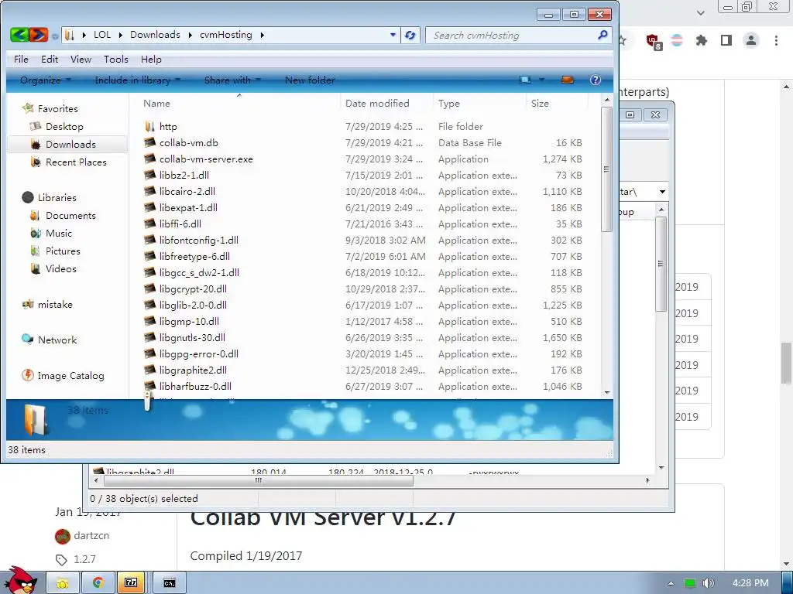Image resolution: width=793 pixels, height=594 pixels.
Task: Click LOL in the breadcrumb path
Action: coord(102,35)
